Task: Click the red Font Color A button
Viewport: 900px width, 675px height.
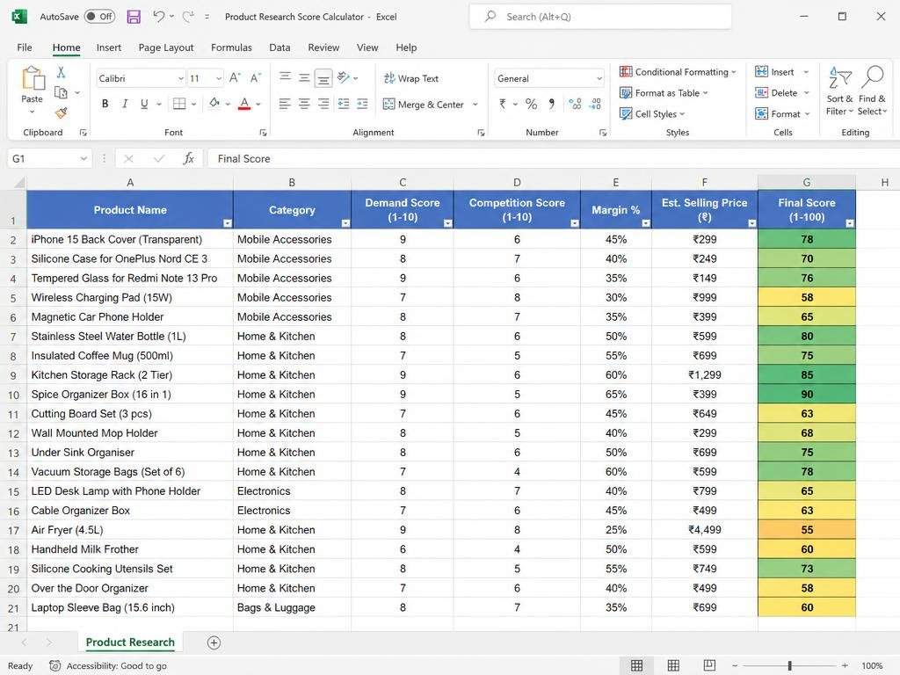Action: [x=244, y=104]
